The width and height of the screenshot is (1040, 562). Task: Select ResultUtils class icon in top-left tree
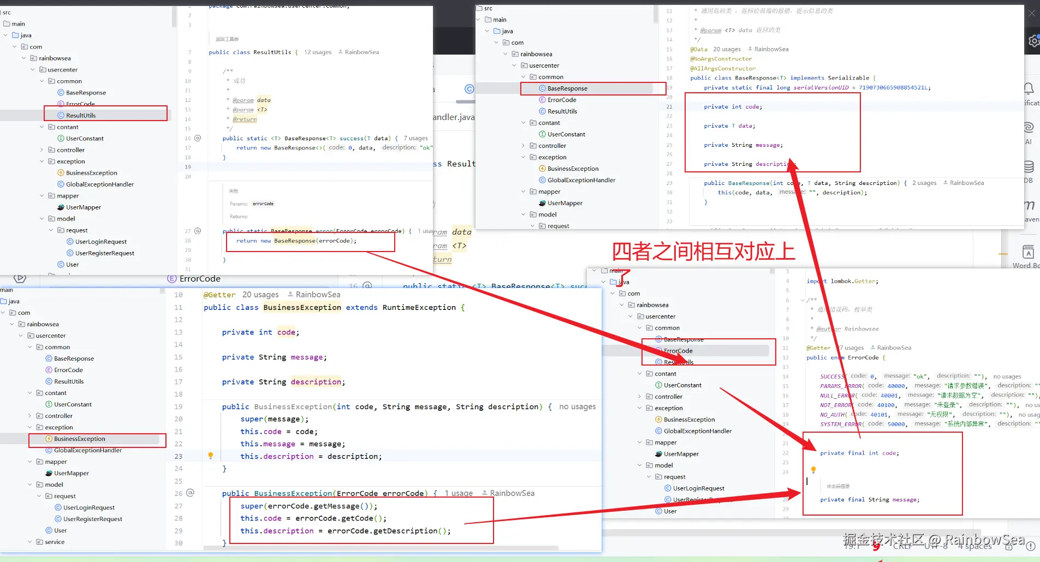[61, 116]
